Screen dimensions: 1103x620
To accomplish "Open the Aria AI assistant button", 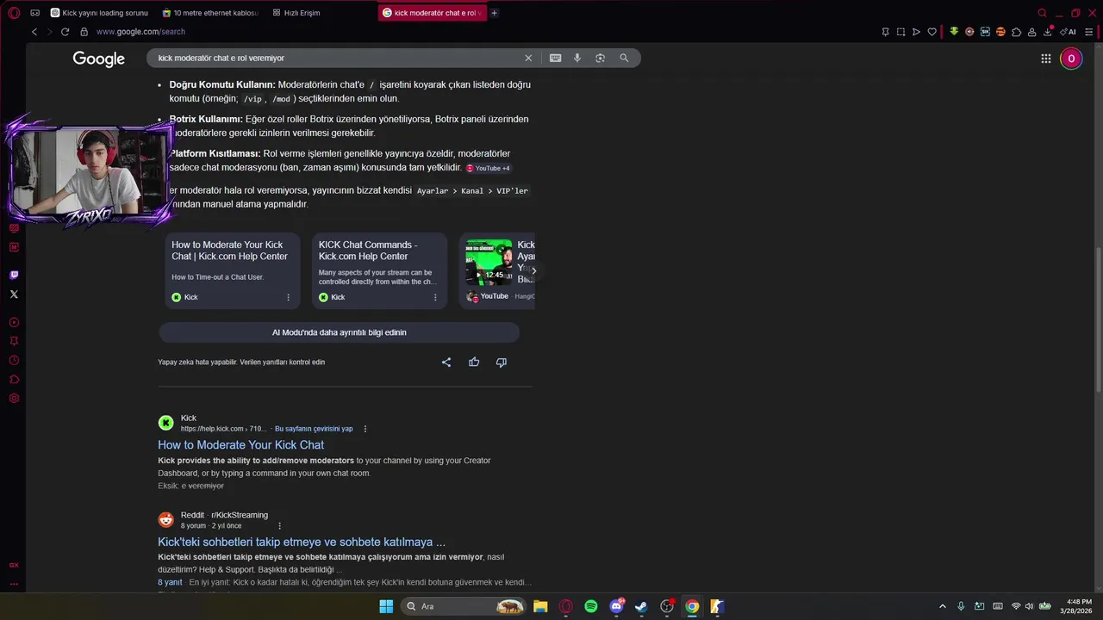I will [x=1069, y=32].
